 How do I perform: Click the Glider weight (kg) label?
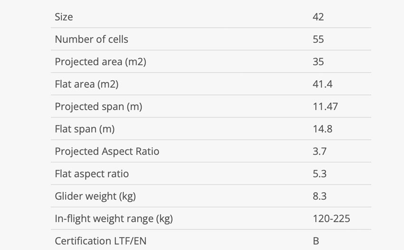tap(96, 197)
